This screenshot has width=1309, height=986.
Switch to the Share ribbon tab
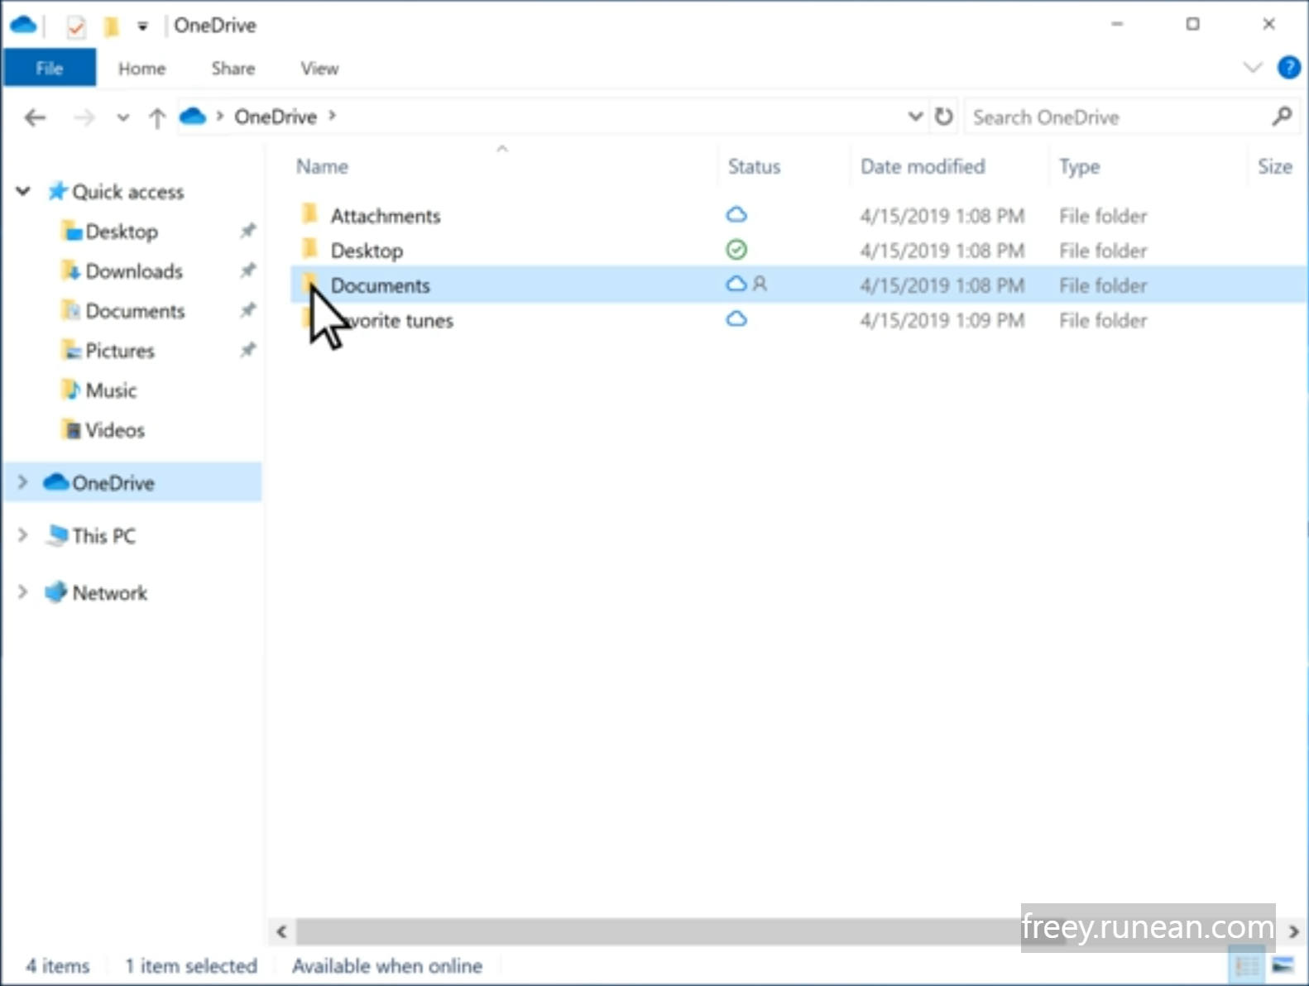coord(233,69)
